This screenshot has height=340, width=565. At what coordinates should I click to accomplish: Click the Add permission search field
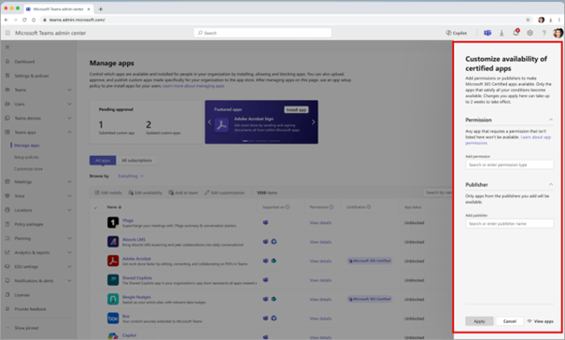(509, 164)
